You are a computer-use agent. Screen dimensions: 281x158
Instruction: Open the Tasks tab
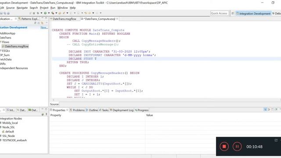(104, 110)
